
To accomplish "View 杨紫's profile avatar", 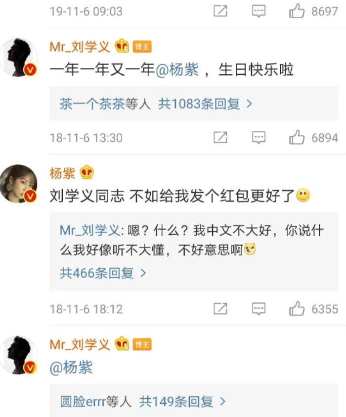I will (19, 184).
